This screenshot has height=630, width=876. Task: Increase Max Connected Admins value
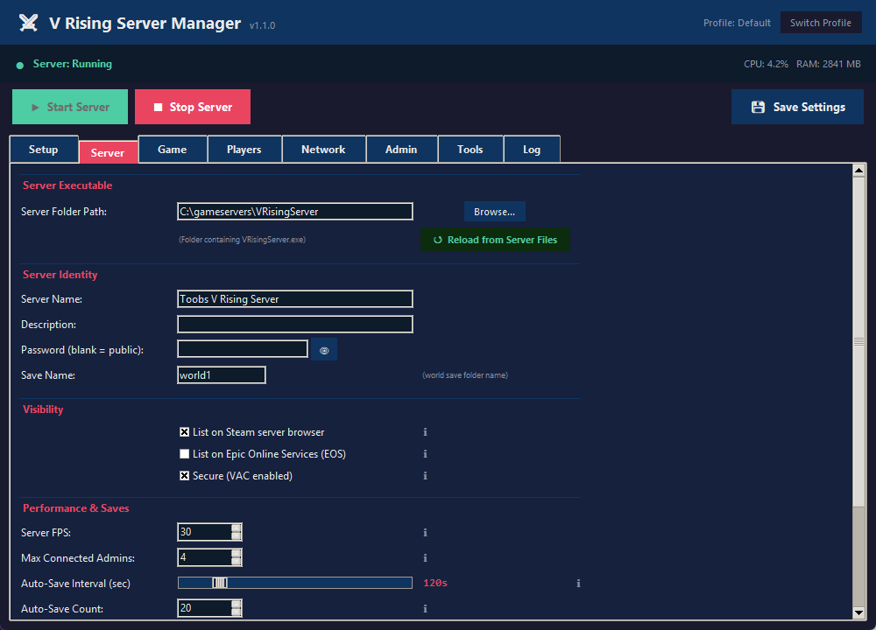point(237,553)
